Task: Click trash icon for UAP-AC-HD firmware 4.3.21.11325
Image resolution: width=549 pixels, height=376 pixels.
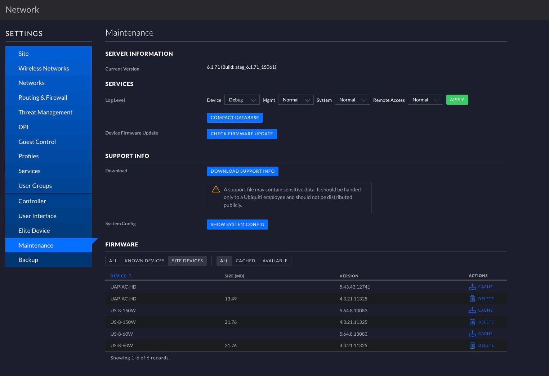Action: [472, 299]
